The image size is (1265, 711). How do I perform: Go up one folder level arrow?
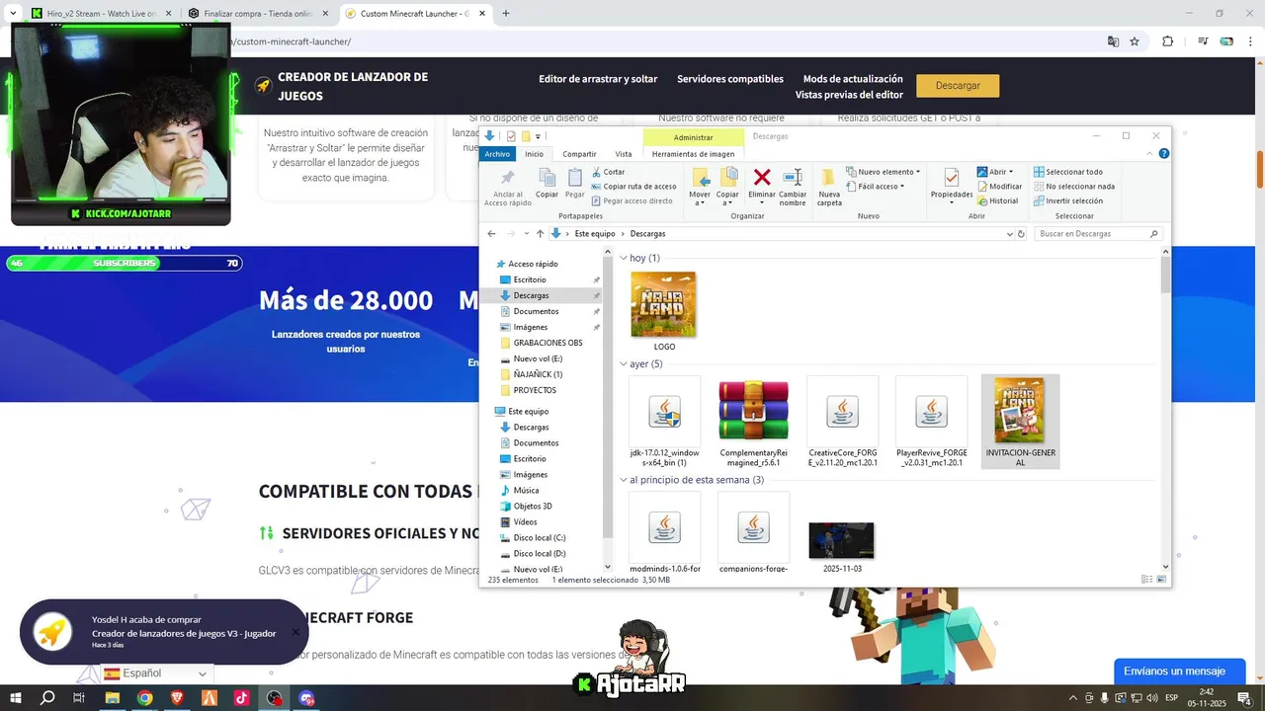(x=540, y=234)
